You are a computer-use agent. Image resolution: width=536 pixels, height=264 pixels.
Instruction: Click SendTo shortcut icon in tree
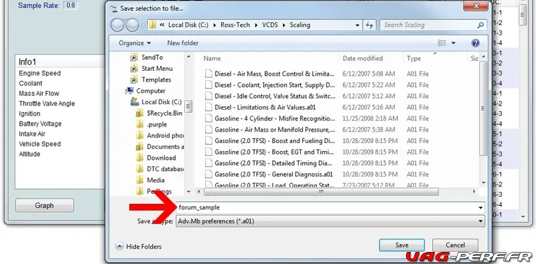point(134,57)
